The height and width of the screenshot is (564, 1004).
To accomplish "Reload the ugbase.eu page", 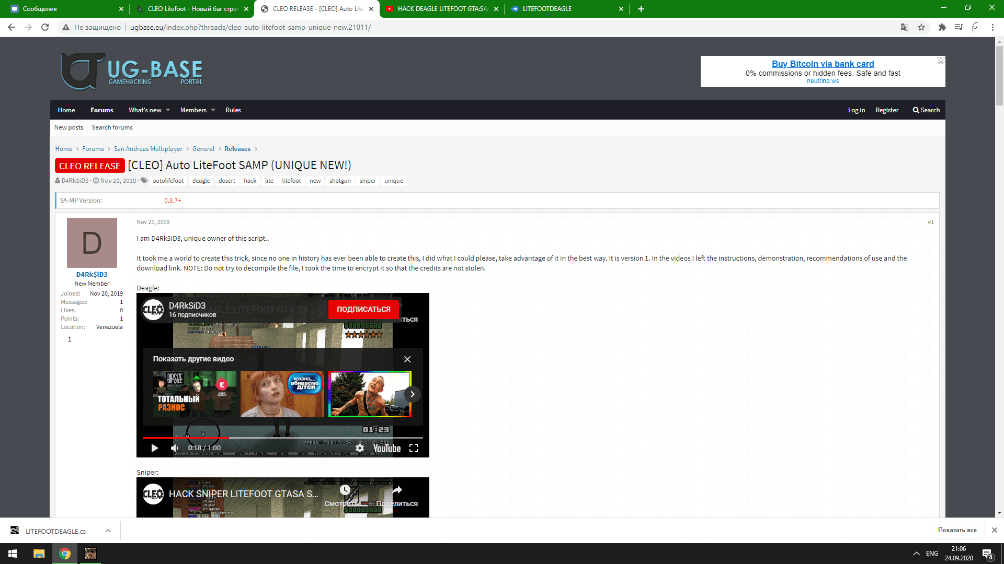I will [45, 27].
